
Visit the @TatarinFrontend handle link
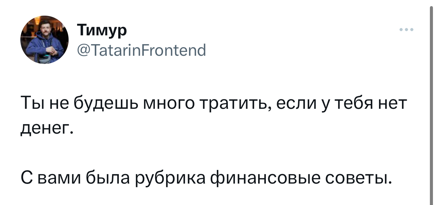click(x=142, y=51)
